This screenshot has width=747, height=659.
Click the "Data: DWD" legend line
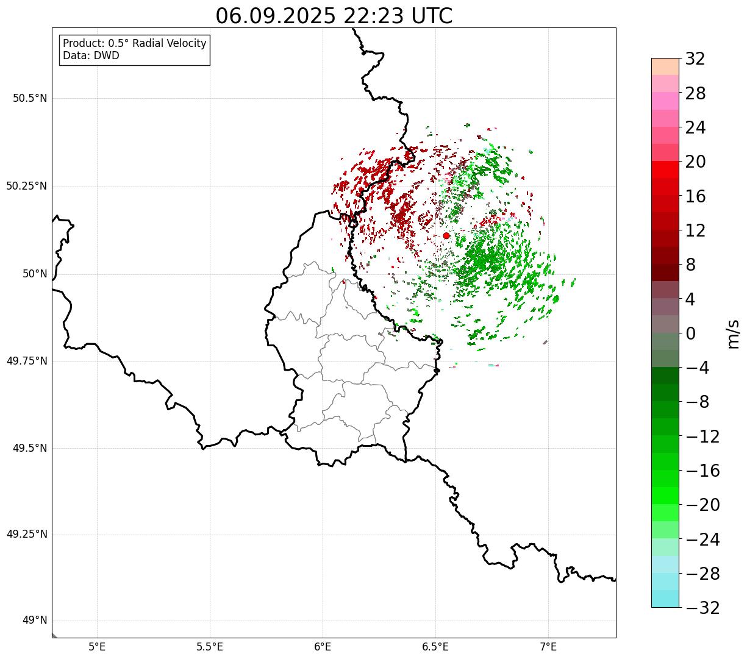point(91,55)
